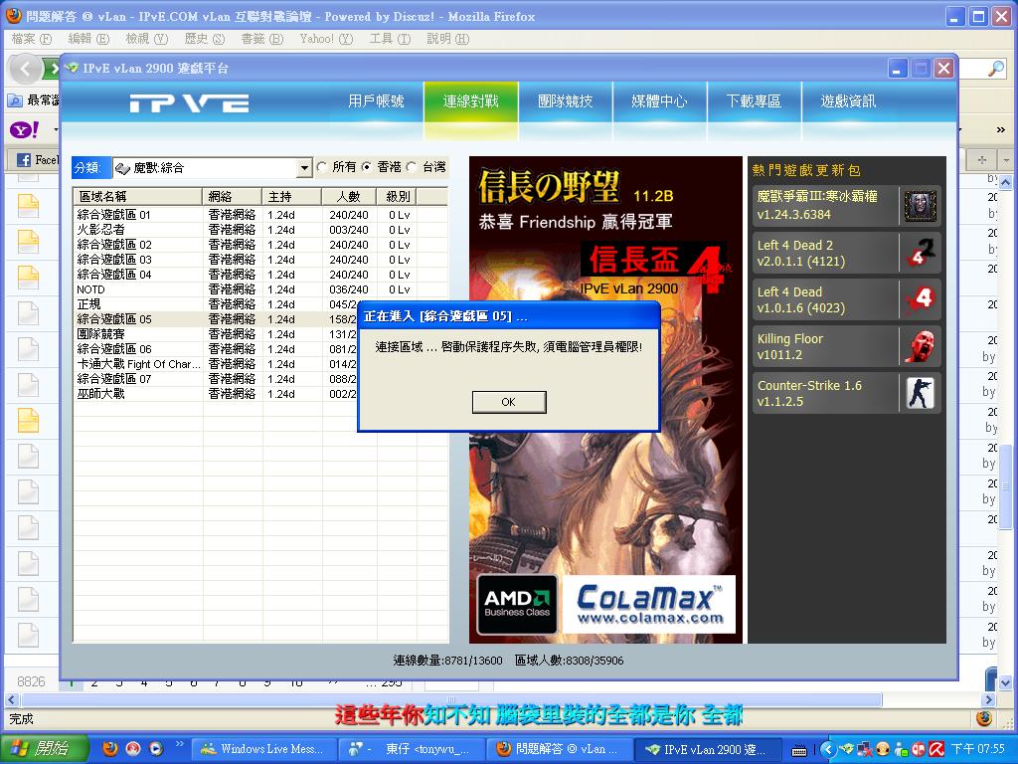Select the 正規 room row
The height and width of the screenshot is (764, 1018).
click(x=216, y=304)
